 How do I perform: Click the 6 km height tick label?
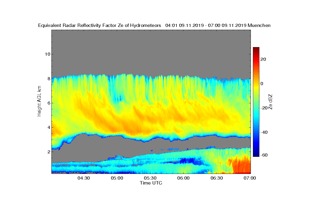point(48,103)
